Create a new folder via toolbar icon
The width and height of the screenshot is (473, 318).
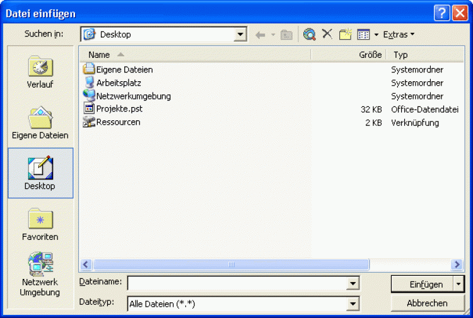345,35
